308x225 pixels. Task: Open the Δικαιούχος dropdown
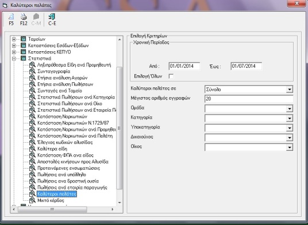click(x=290, y=138)
